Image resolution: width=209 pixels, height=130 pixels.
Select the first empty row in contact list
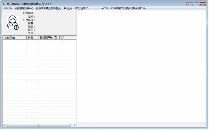pos(39,41)
